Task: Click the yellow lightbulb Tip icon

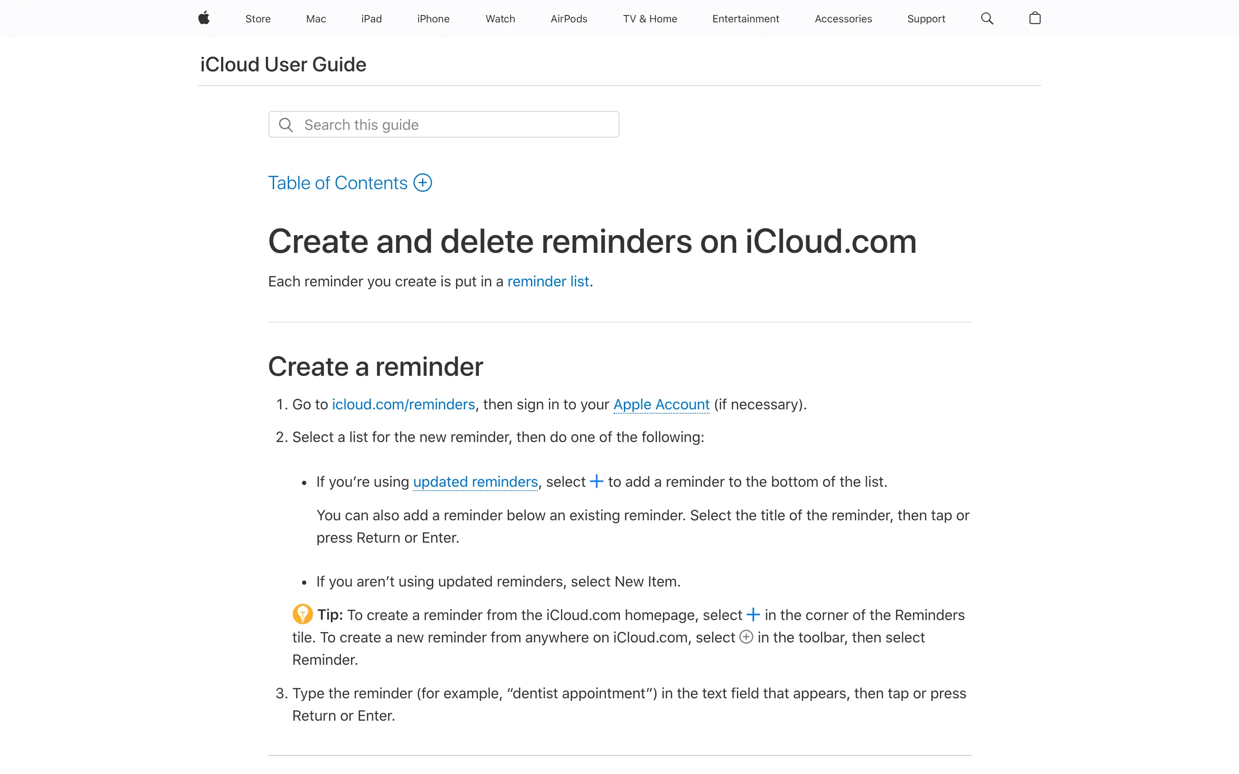Action: click(302, 614)
